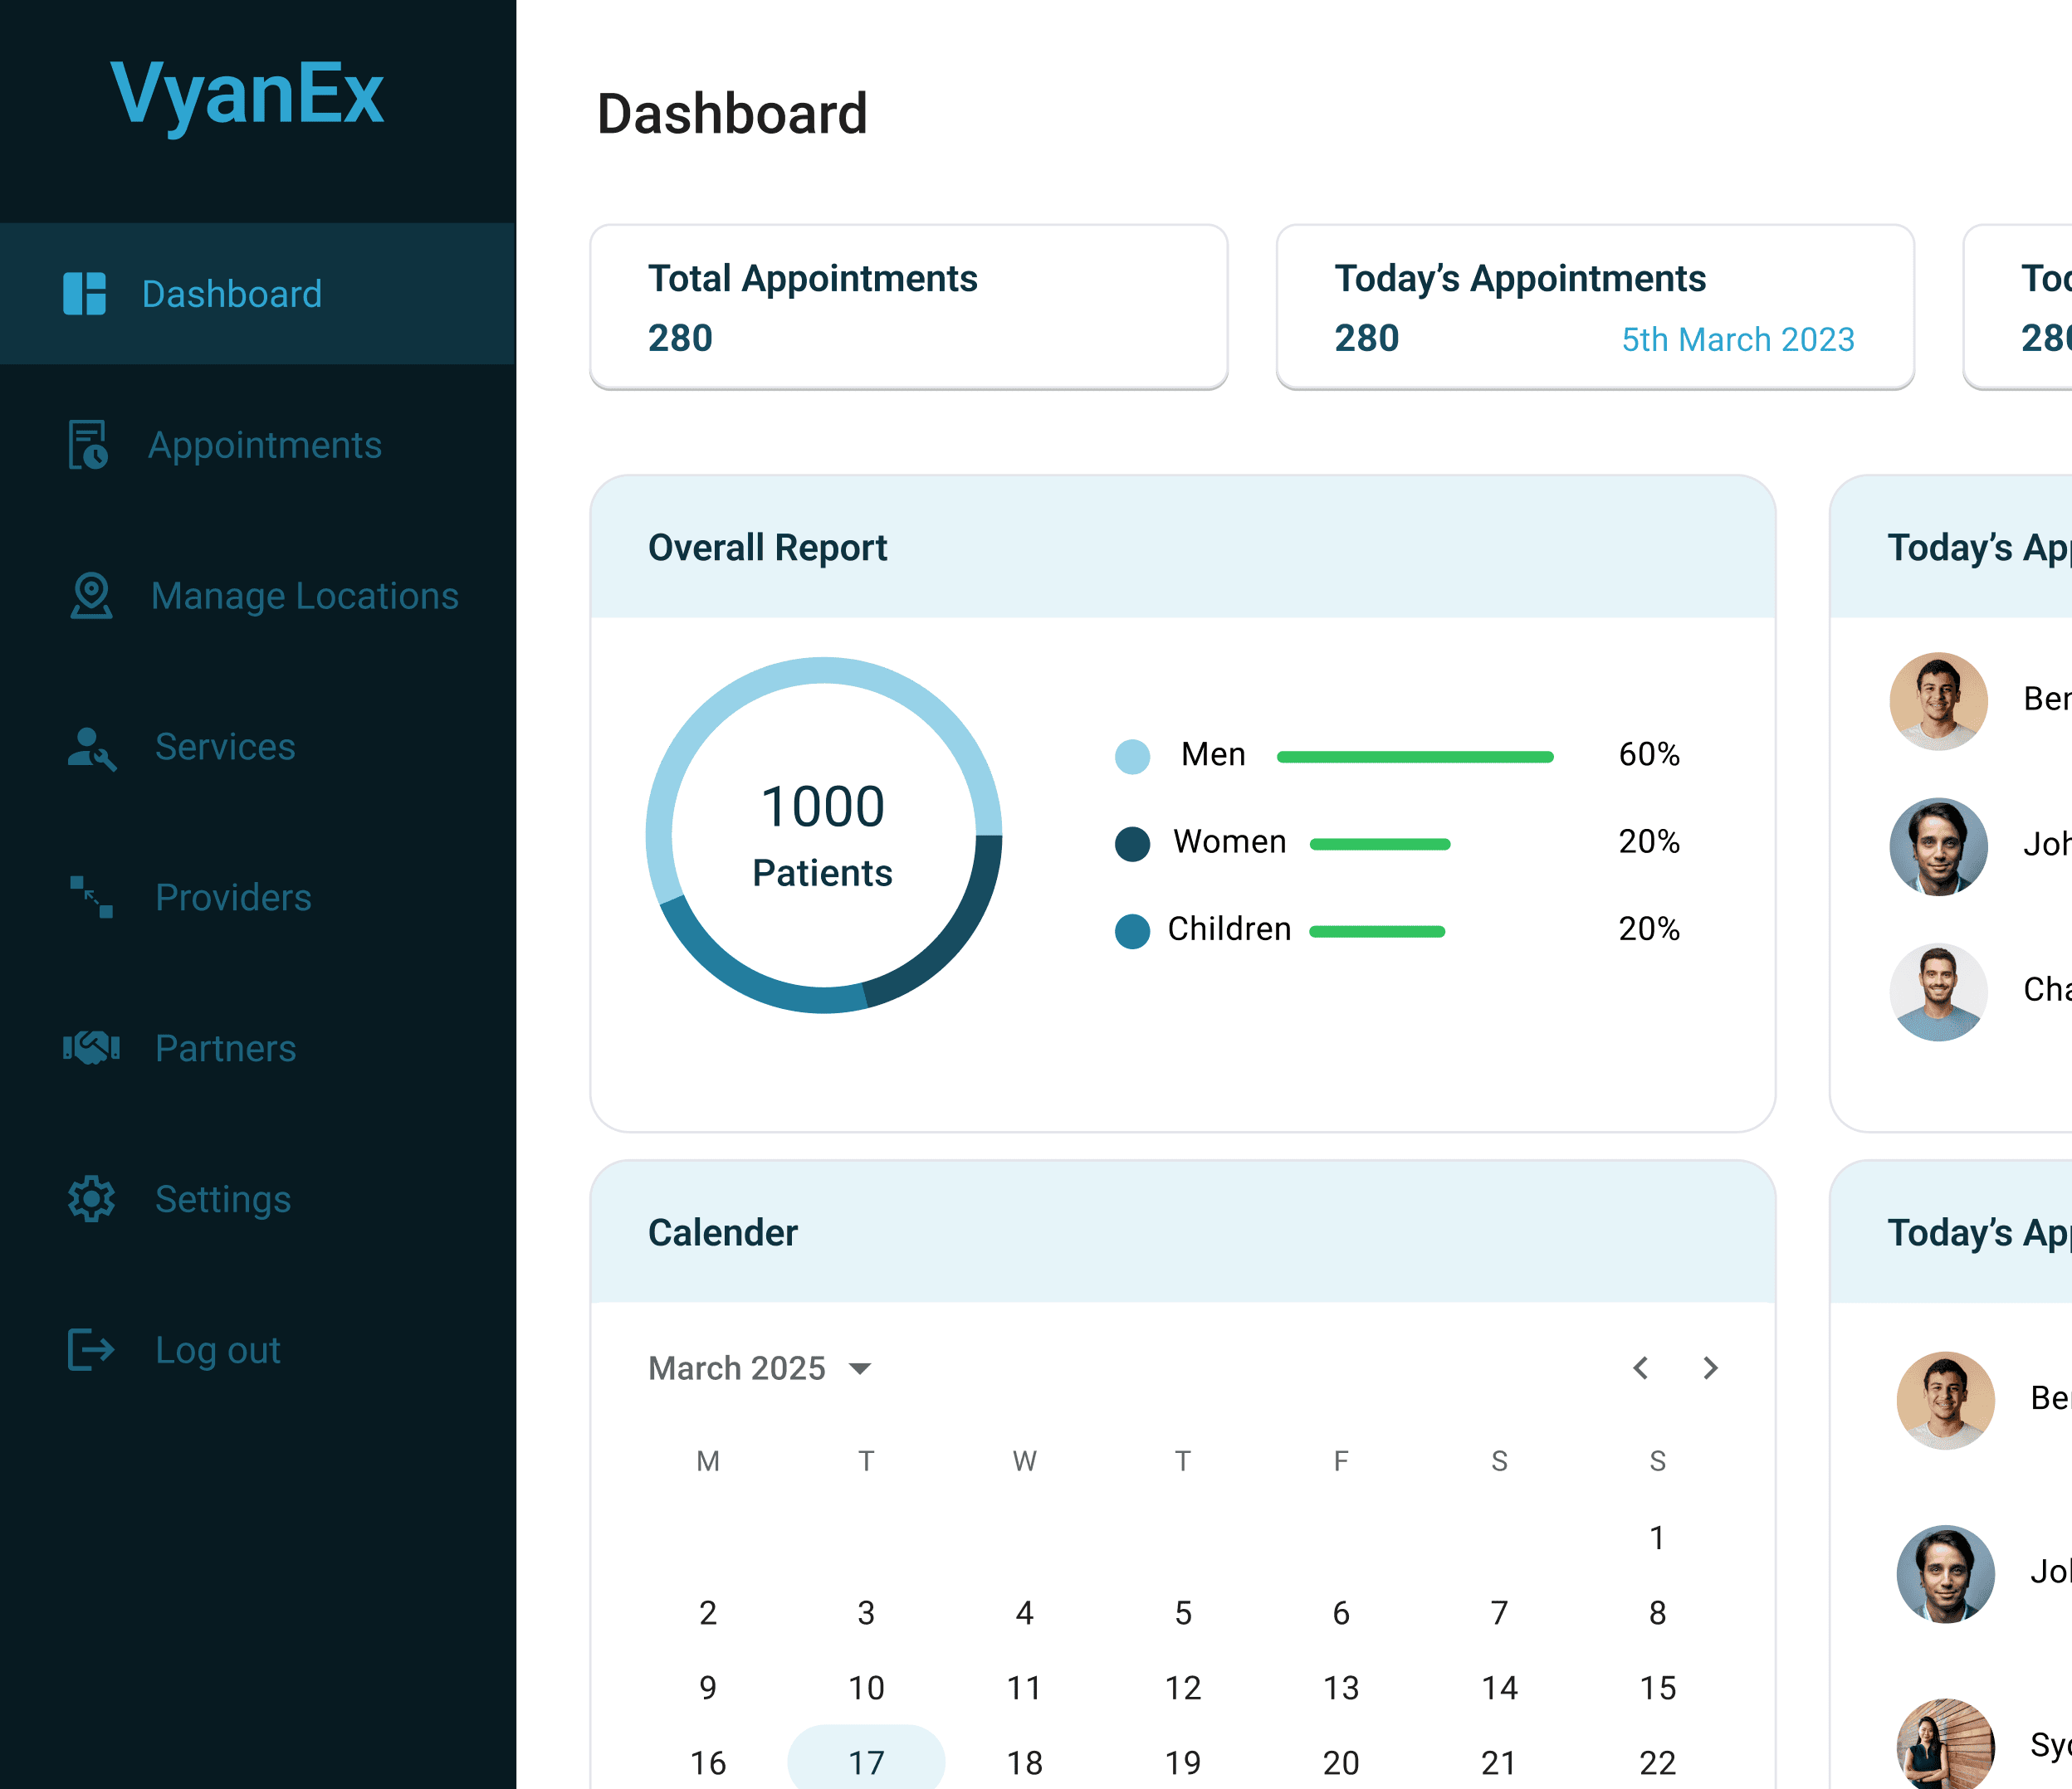Select March 5 in the calendar
The image size is (2072, 1789).
[1183, 1613]
